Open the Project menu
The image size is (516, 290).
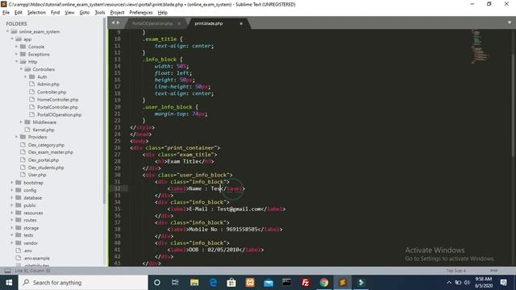tap(117, 13)
